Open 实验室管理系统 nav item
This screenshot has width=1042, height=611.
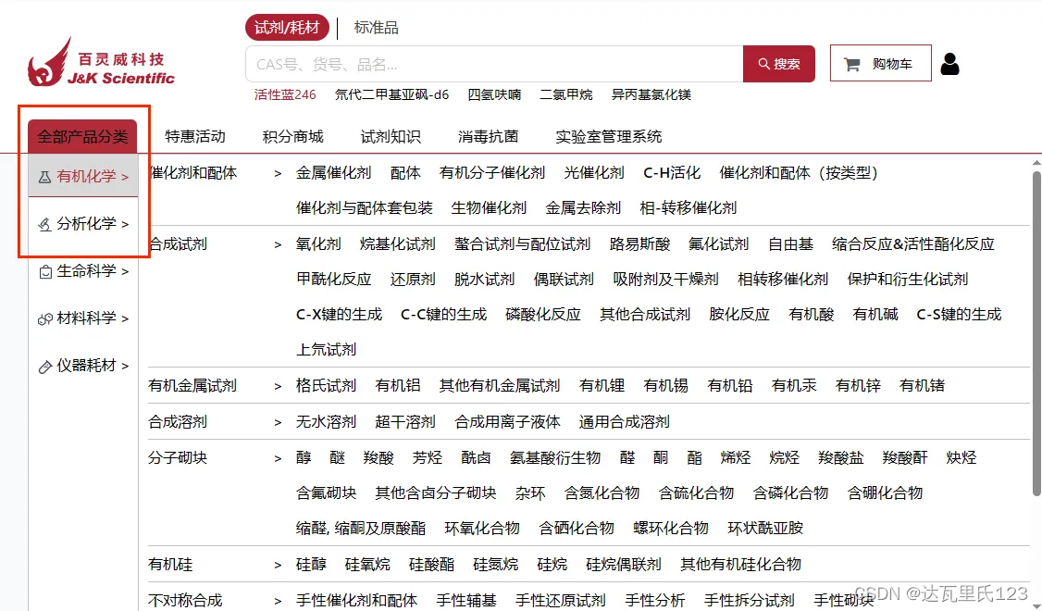point(609,136)
